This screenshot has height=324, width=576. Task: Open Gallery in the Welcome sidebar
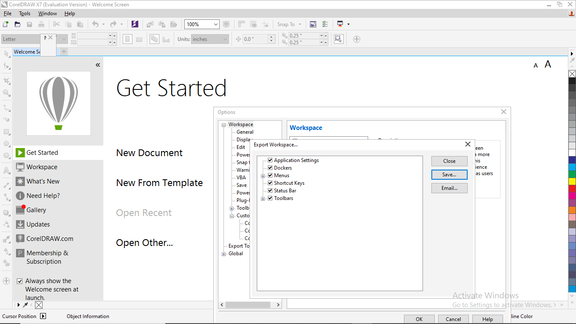coord(58,210)
